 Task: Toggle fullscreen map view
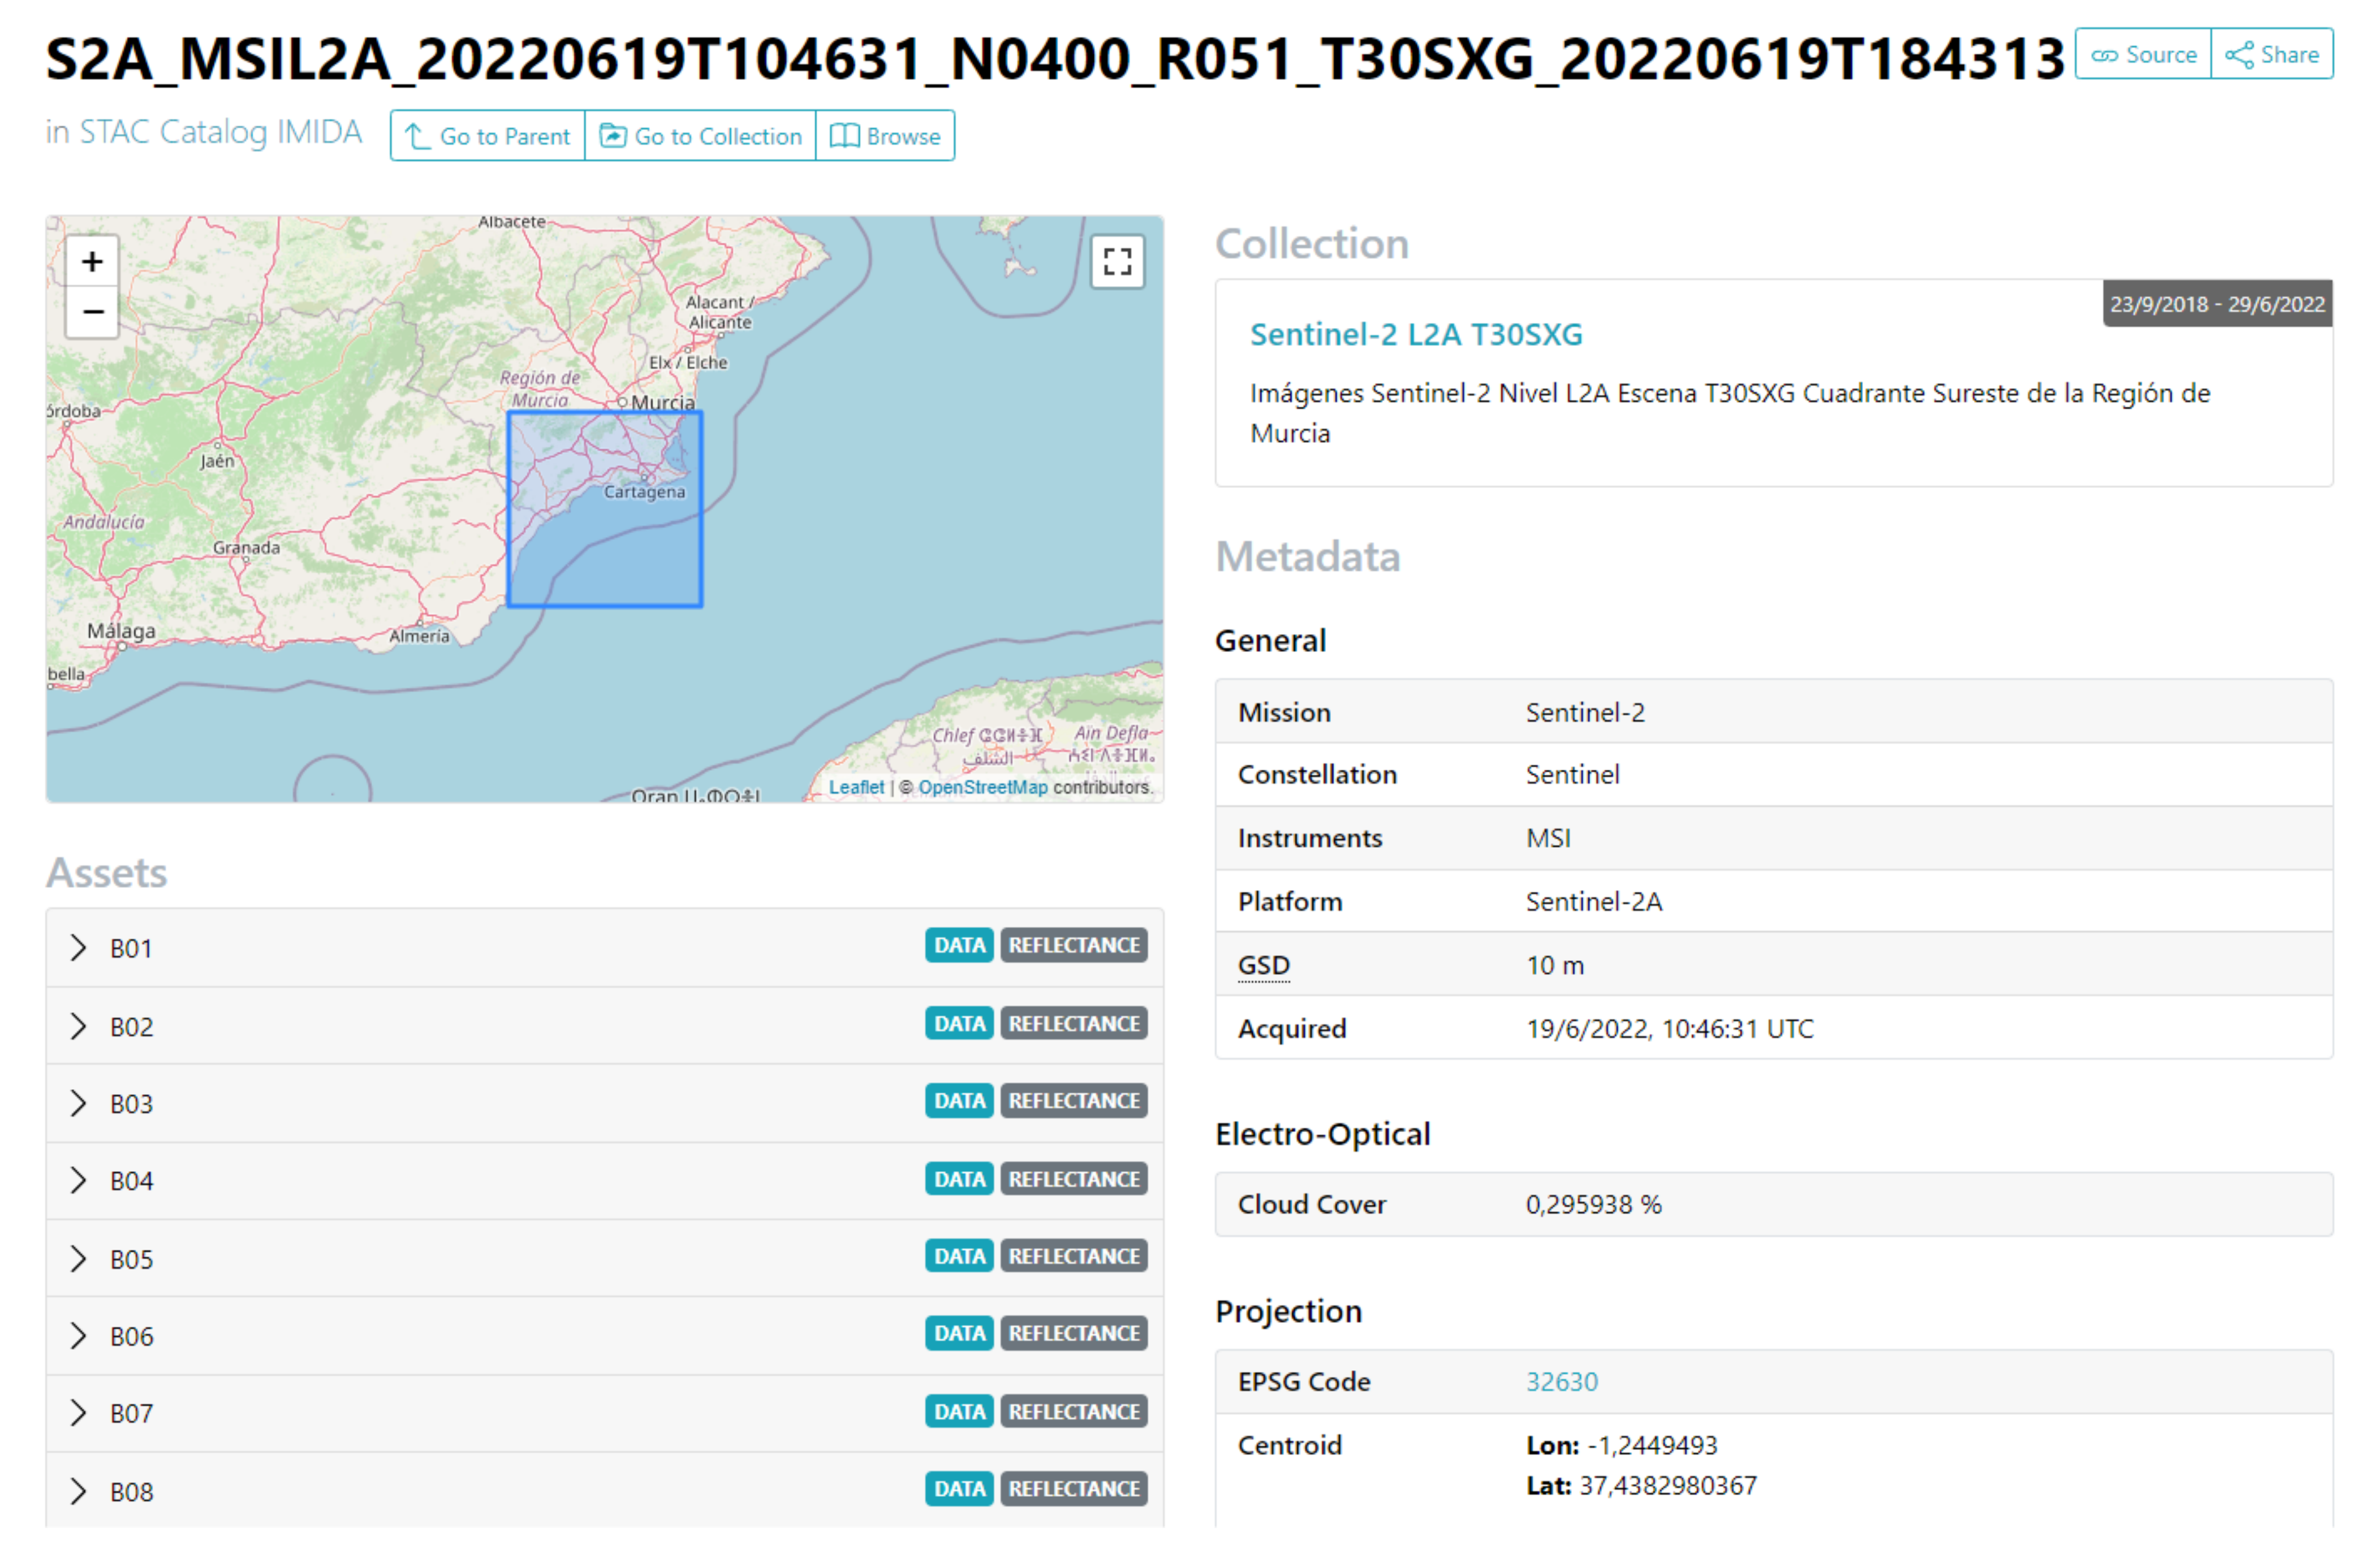(1117, 263)
